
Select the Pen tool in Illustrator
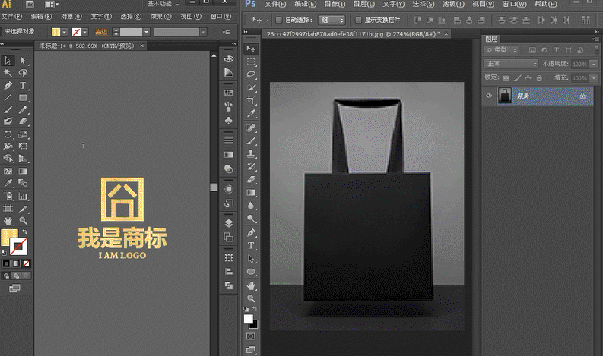[x=8, y=86]
